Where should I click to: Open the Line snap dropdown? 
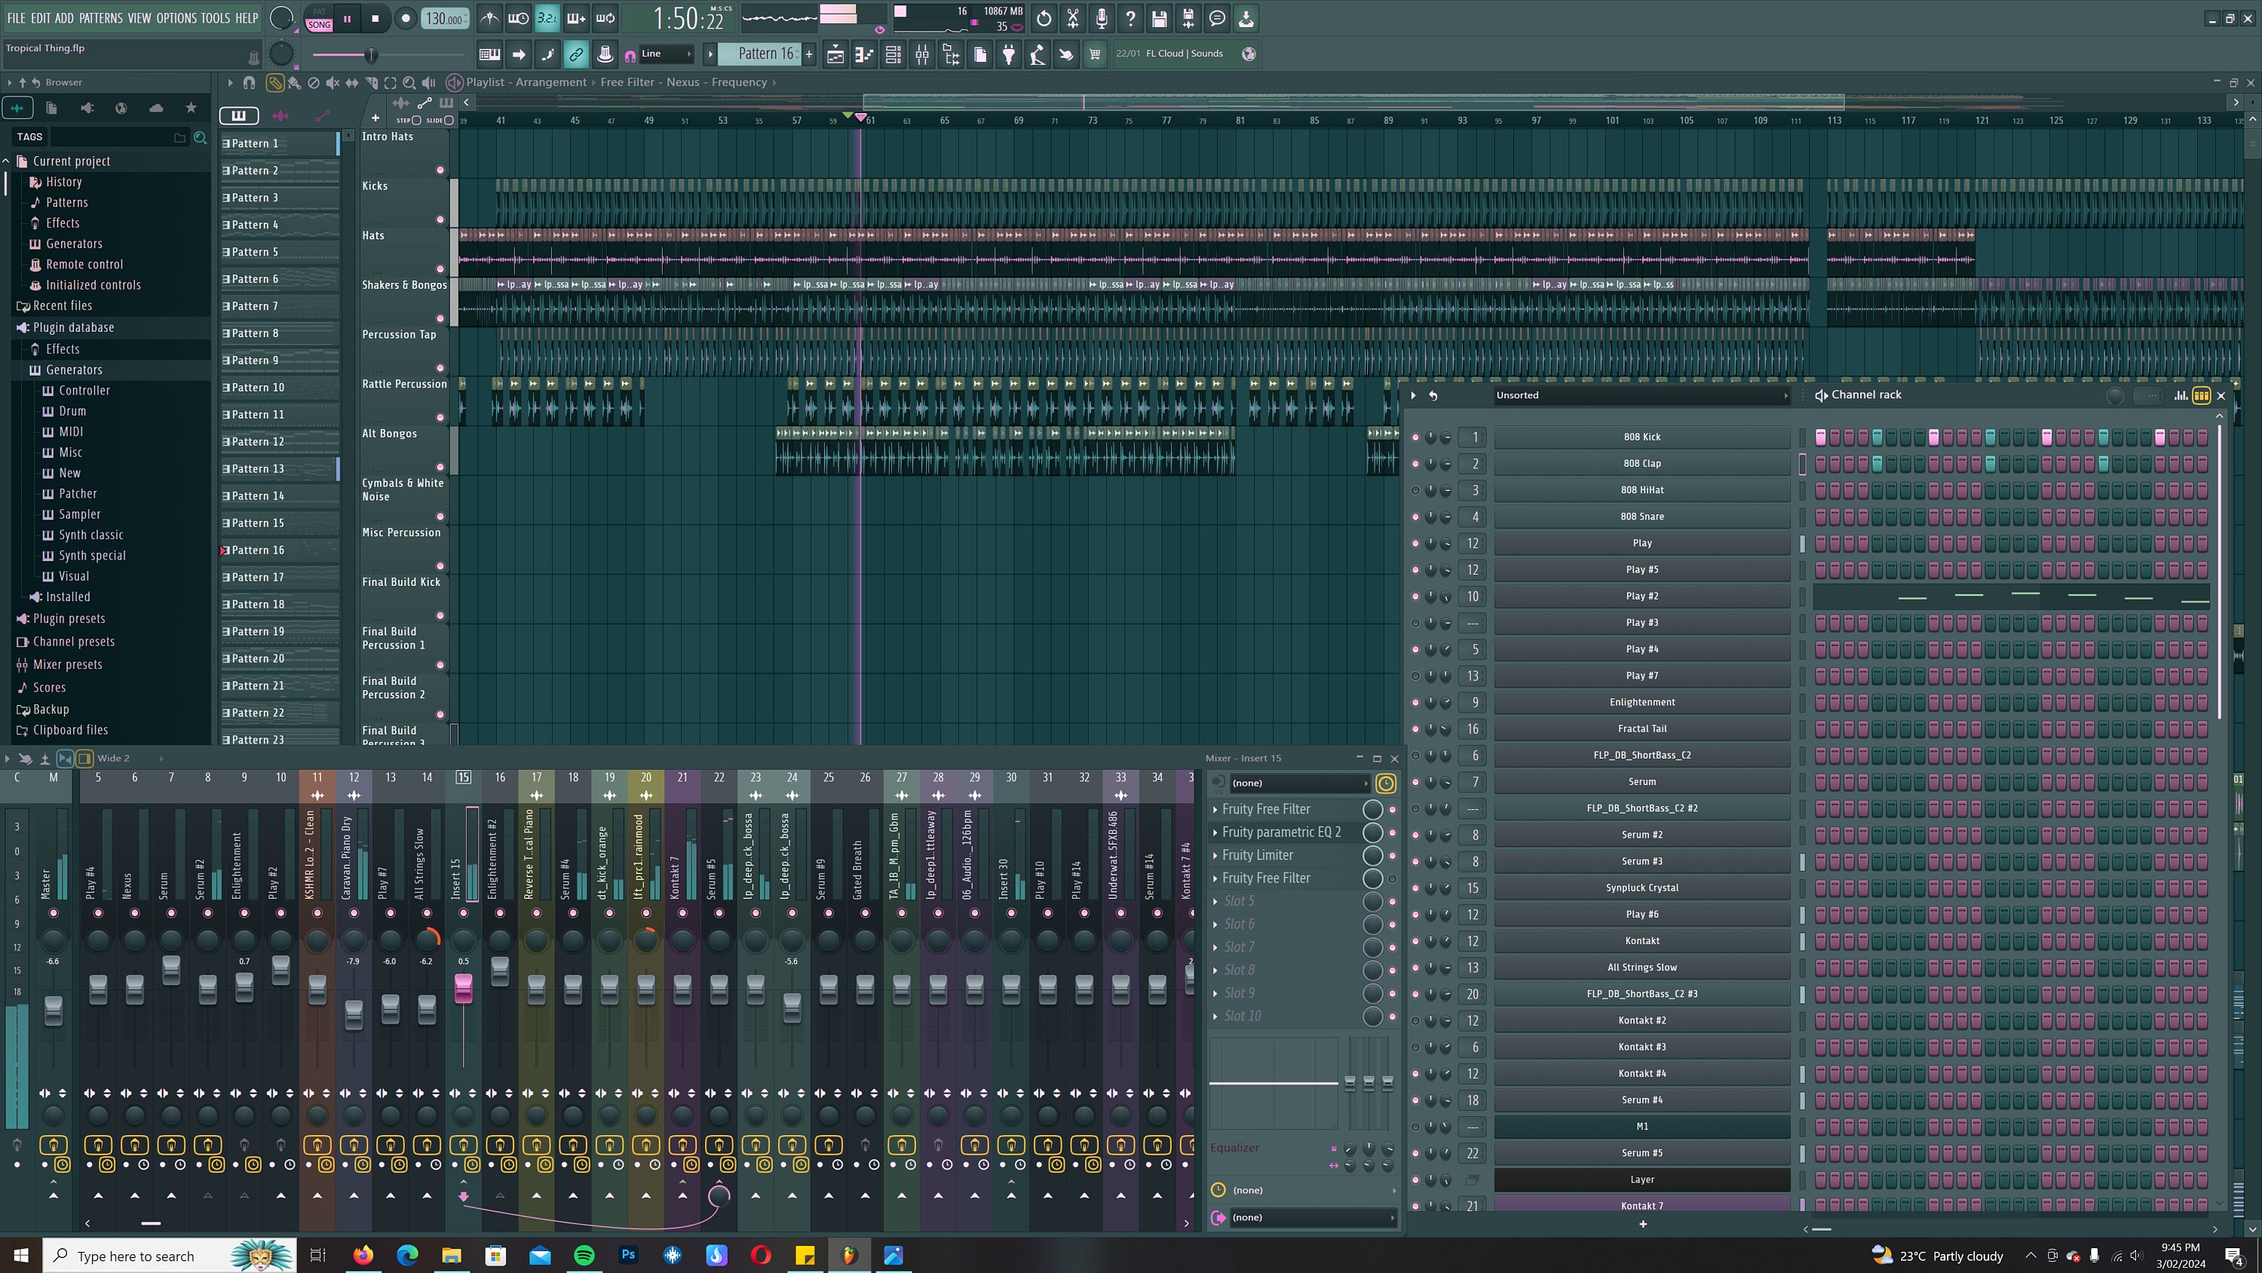click(x=661, y=54)
